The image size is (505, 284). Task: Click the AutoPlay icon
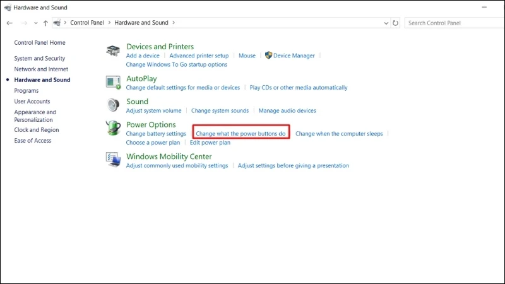[x=113, y=83]
